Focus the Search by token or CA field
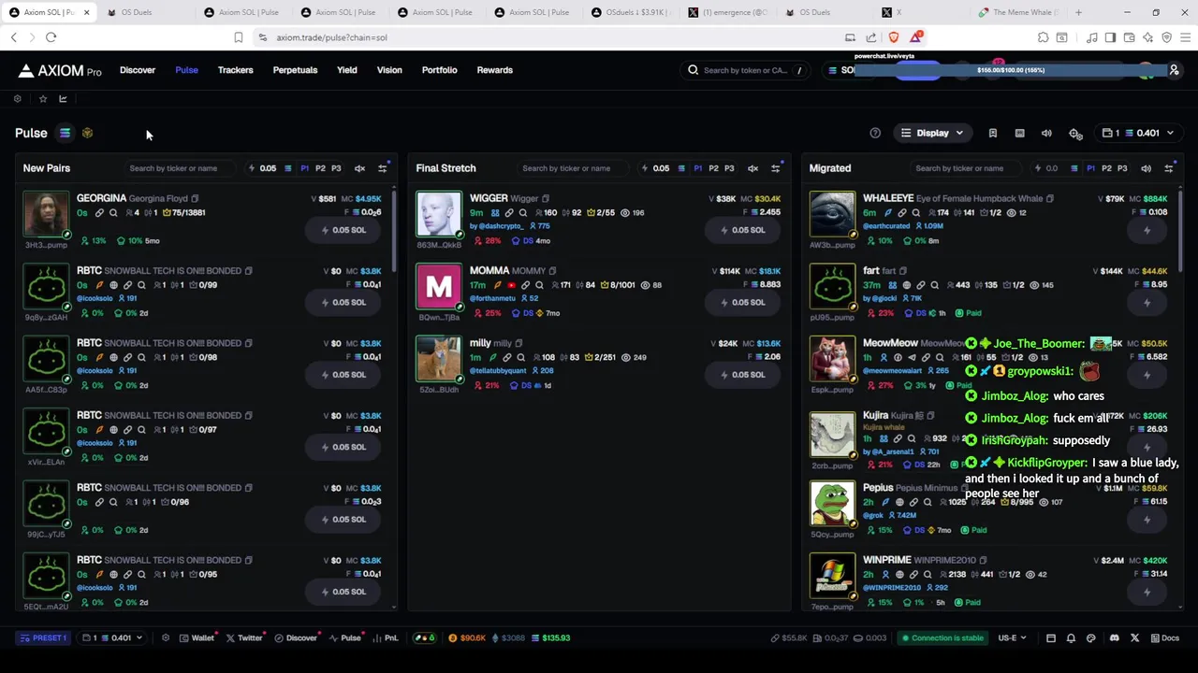 click(x=745, y=70)
